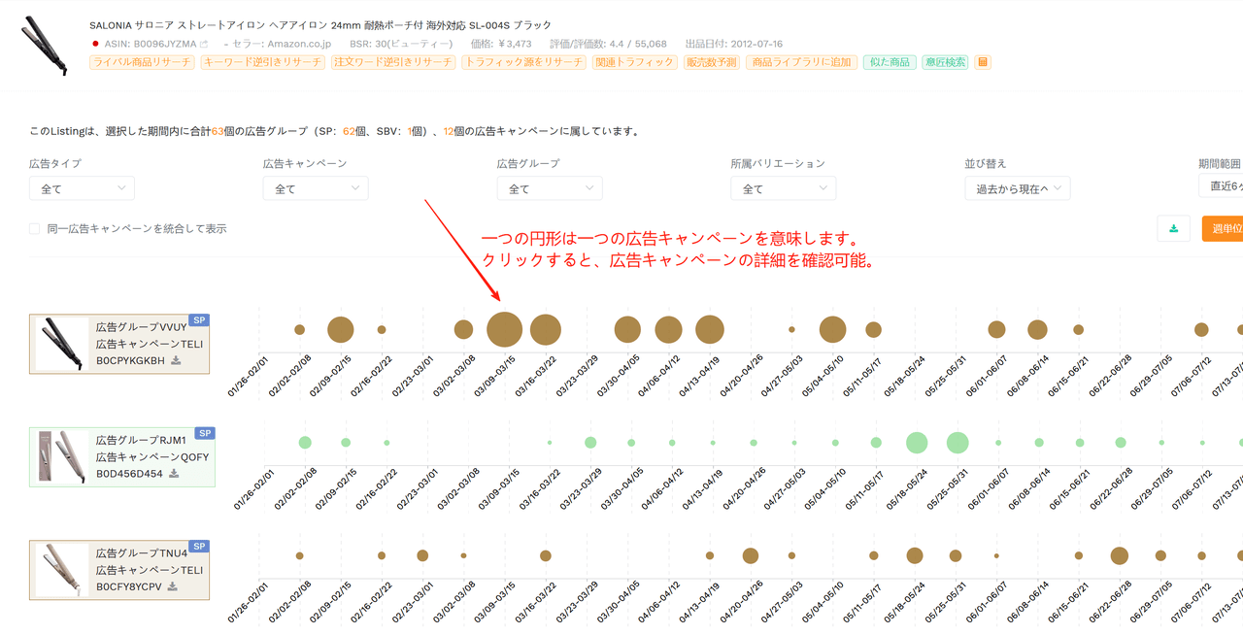Screen dimensions: 1243x635
Task: Click the TNU4 row bubble at 06/22-06/28
Action: 1119,555
